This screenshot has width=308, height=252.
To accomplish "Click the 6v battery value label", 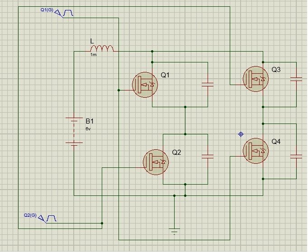I will [x=88, y=129].
